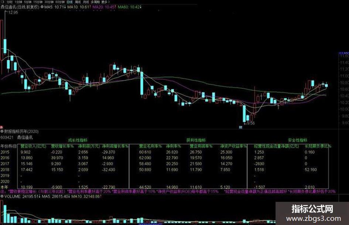The height and width of the screenshot is (225, 349).
Task: Select the 15分钟 timeframe tab
Action: 38,2
